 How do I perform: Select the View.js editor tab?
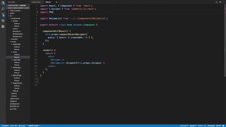coord(48,2)
